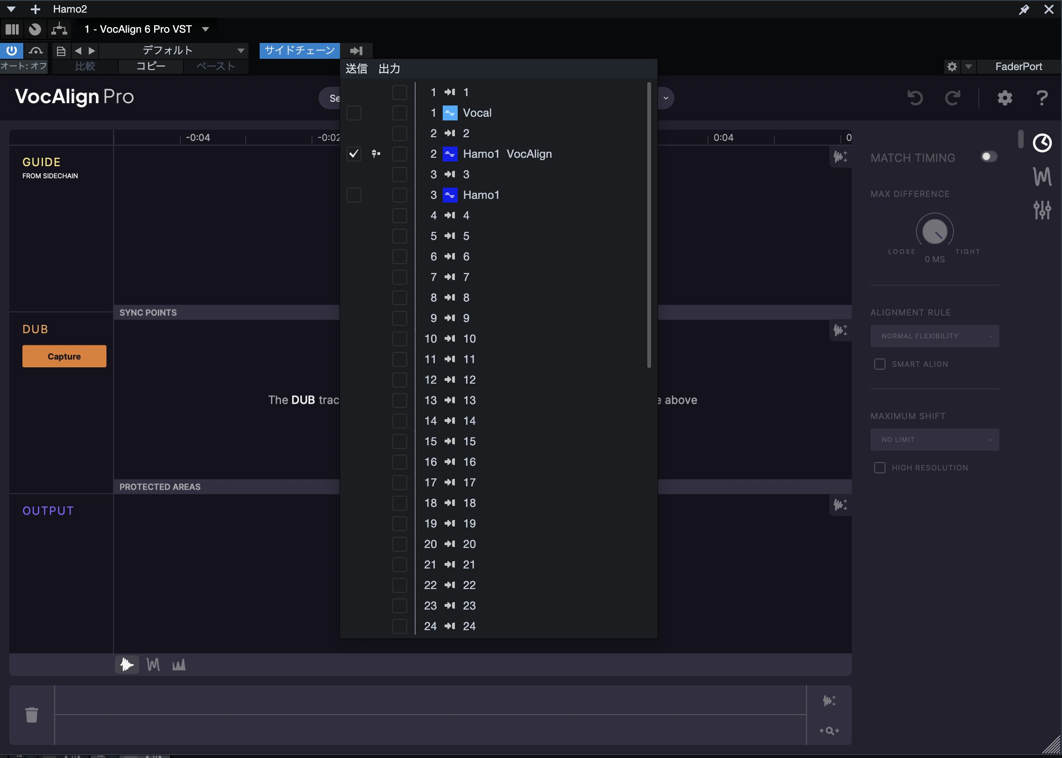
Task: Click the control link gear icon
Action: tap(952, 67)
